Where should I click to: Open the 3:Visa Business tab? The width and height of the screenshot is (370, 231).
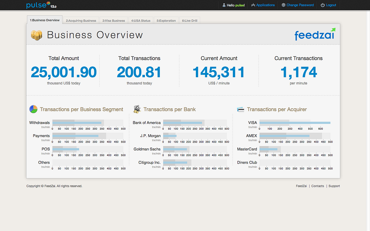click(113, 21)
